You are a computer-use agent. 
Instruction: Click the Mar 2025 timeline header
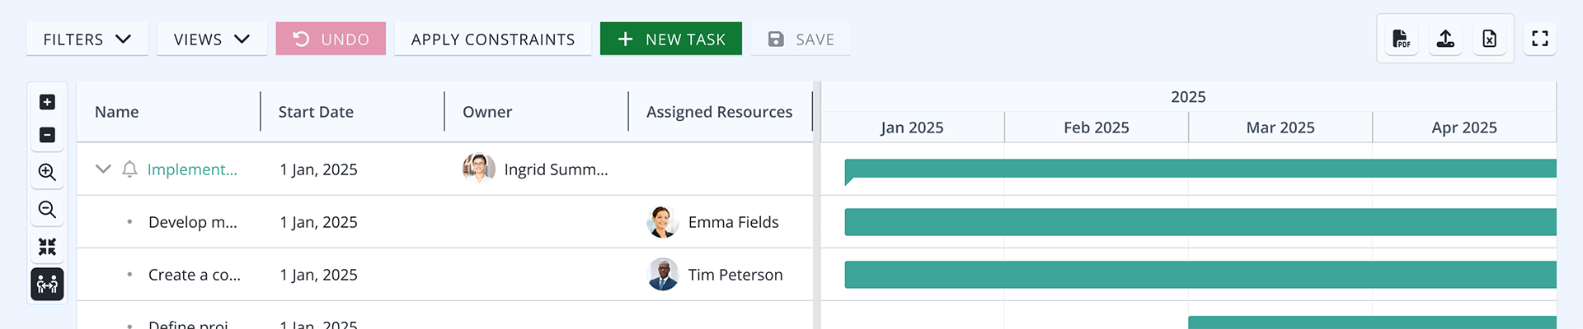pos(1280,127)
